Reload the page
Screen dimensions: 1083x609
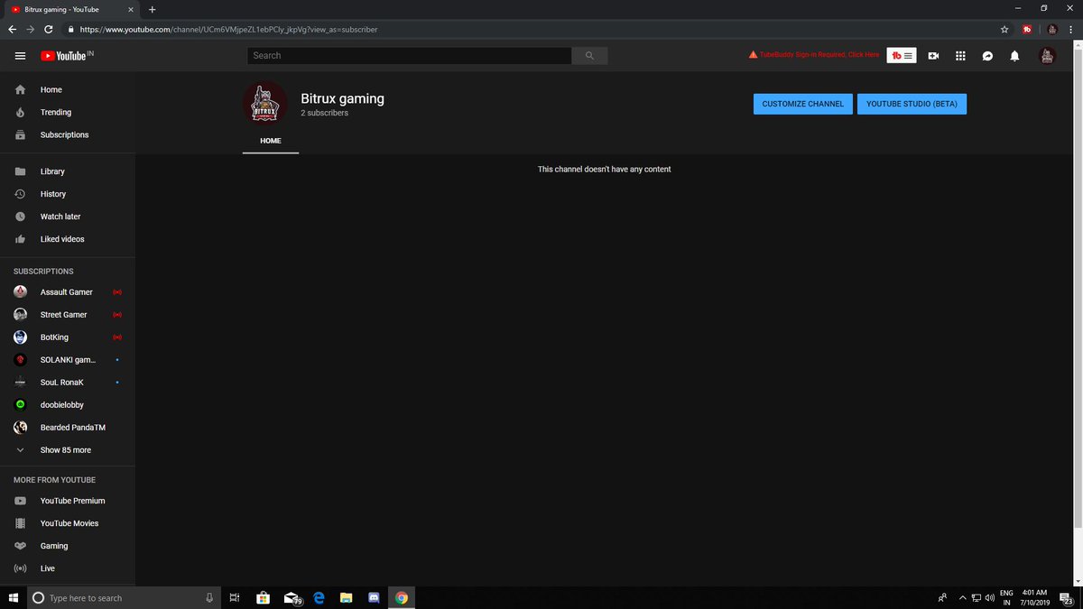(x=49, y=29)
